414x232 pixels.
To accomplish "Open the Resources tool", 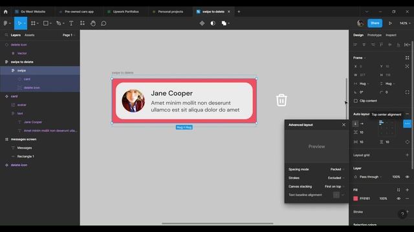I will [x=82, y=23].
